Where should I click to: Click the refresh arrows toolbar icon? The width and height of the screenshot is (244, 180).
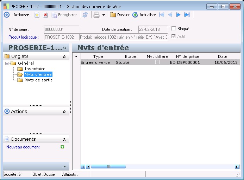(85, 15)
